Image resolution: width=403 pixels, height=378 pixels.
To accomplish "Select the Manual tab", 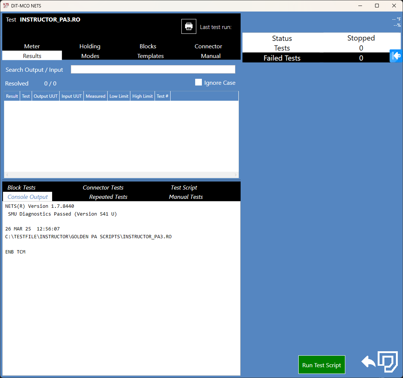I will click(211, 56).
